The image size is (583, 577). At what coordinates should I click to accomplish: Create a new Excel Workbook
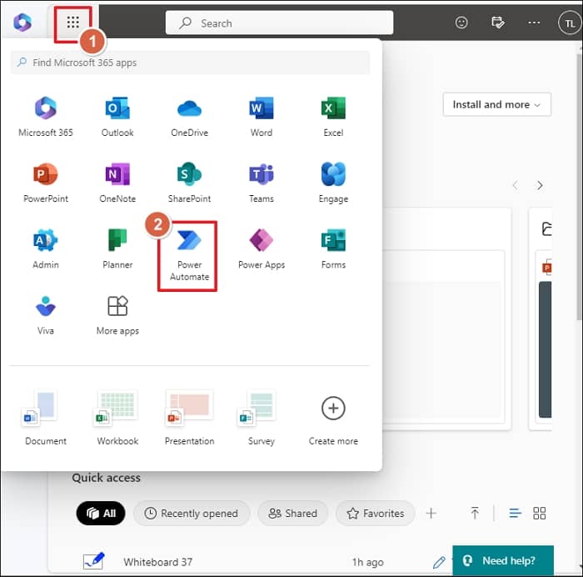click(117, 418)
